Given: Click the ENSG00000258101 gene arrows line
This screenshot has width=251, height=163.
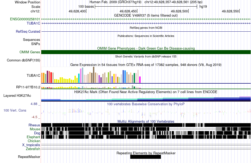Looking at the screenshot, I should (146, 19).
